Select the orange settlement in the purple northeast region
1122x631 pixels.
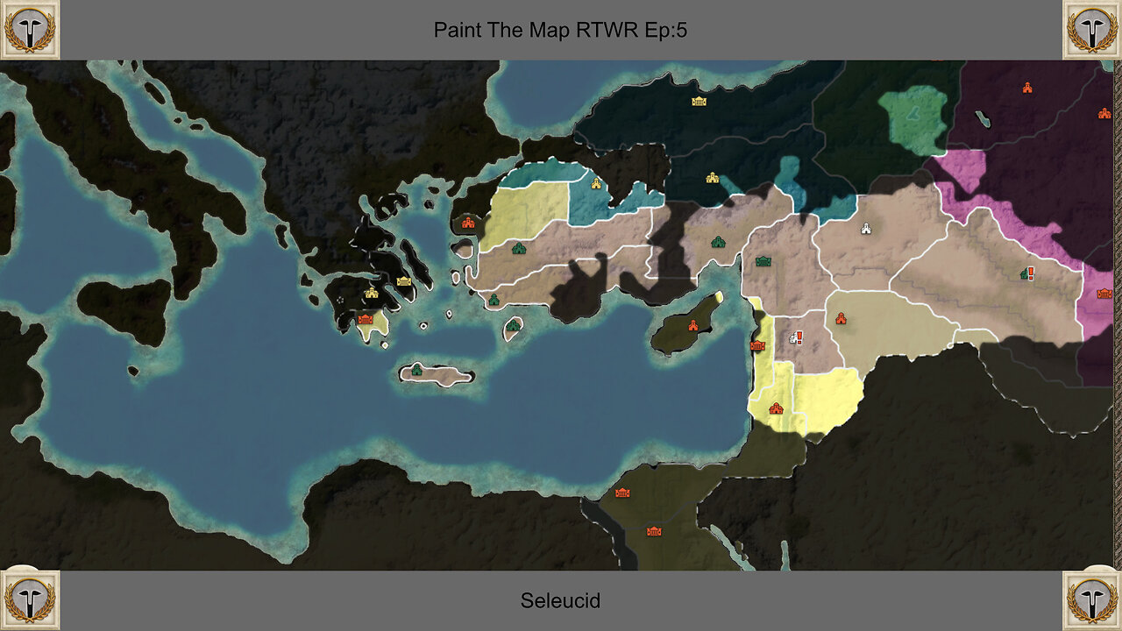[1026, 88]
